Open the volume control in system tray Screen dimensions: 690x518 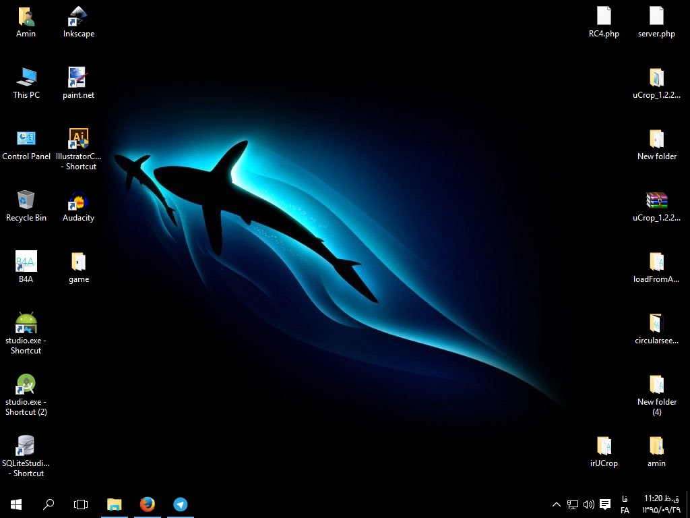pos(588,504)
